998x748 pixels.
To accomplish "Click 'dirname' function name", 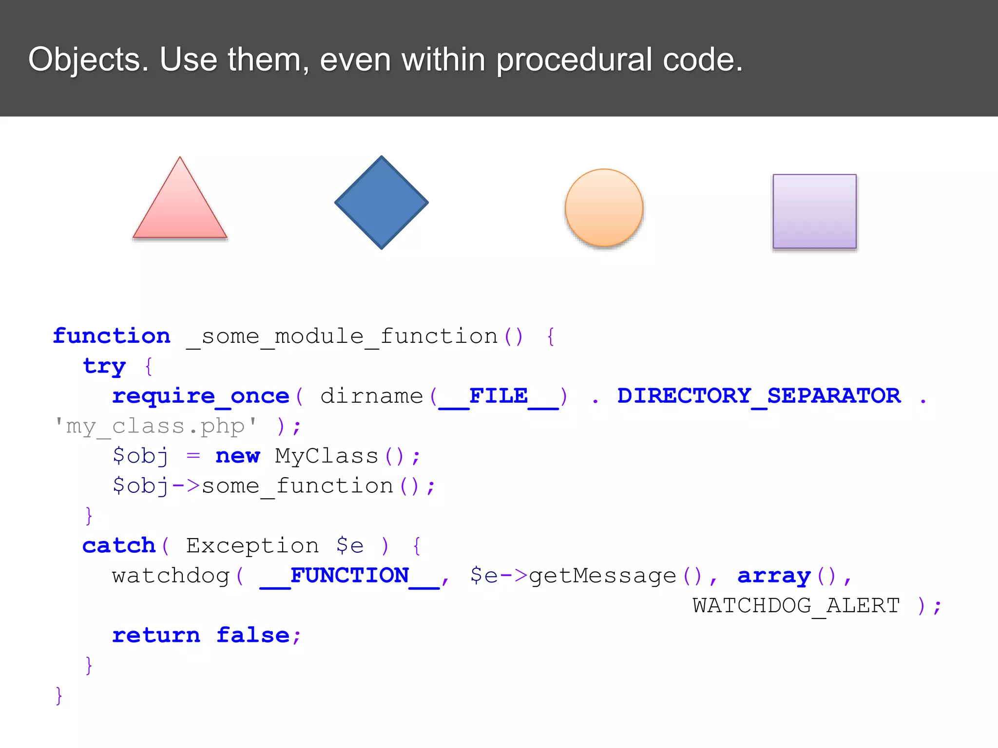I will (372, 396).
